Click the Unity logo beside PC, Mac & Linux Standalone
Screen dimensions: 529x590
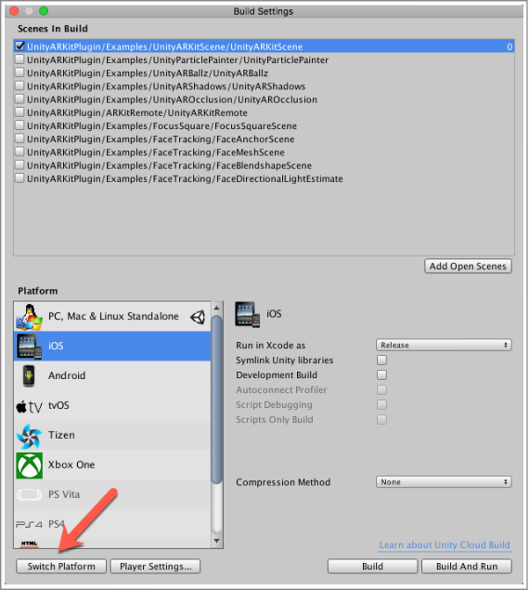pyautogui.click(x=198, y=317)
